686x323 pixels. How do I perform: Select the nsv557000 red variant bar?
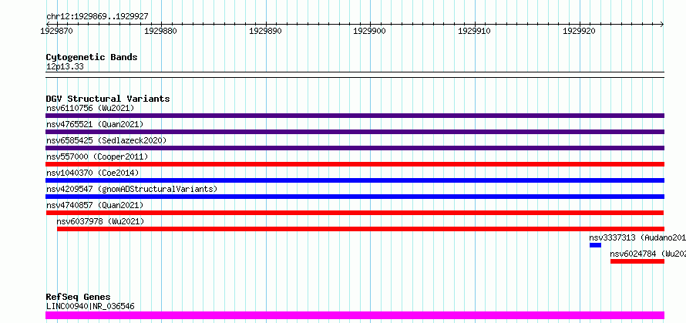click(355, 164)
